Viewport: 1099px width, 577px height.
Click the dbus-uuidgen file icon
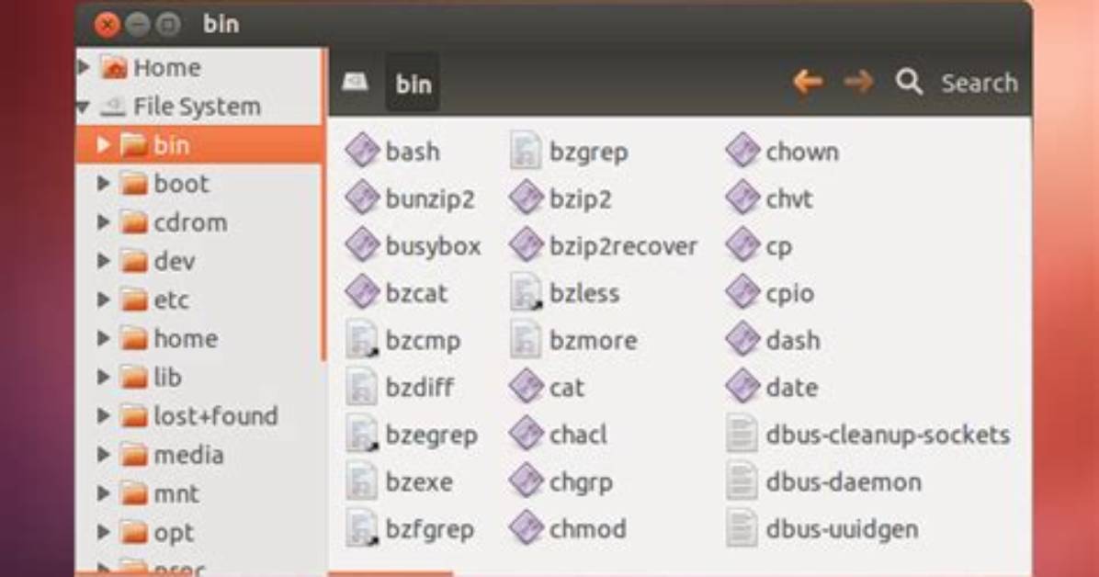click(742, 528)
